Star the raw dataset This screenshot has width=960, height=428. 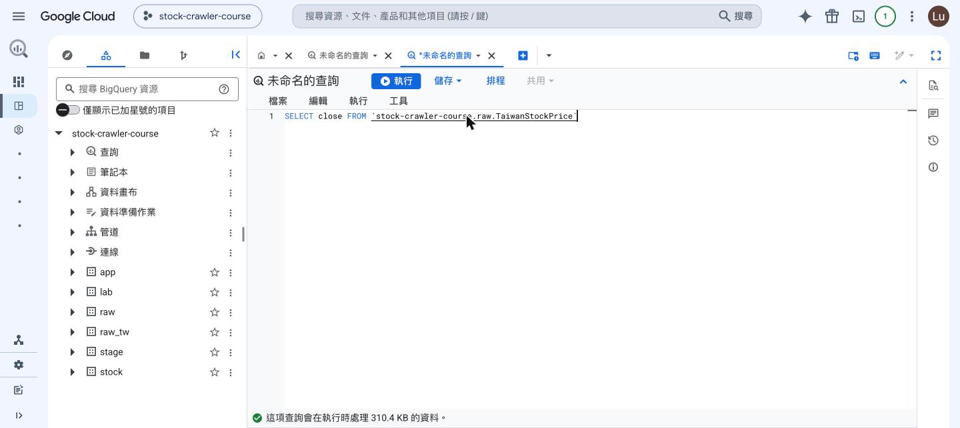click(x=215, y=312)
